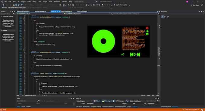Image resolution: width=205 pixels, height=111 pixels.
Task: Switch to the Locals tab
Action: pyautogui.click(x=23, y=107)
